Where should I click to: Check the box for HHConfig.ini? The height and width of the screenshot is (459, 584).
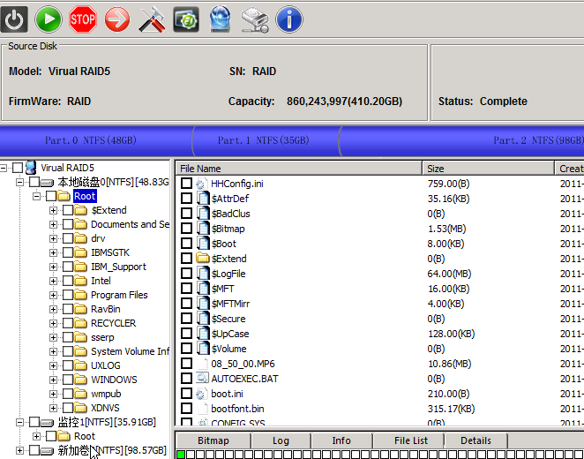coord(187,184)
